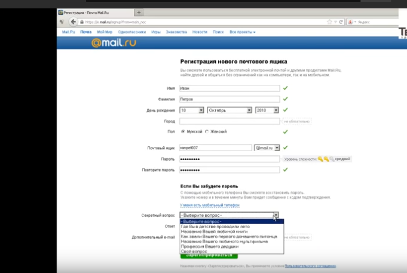Choose option Где Вы в детстве проводили лето
The image size is (407, 273).
point(232,226)
